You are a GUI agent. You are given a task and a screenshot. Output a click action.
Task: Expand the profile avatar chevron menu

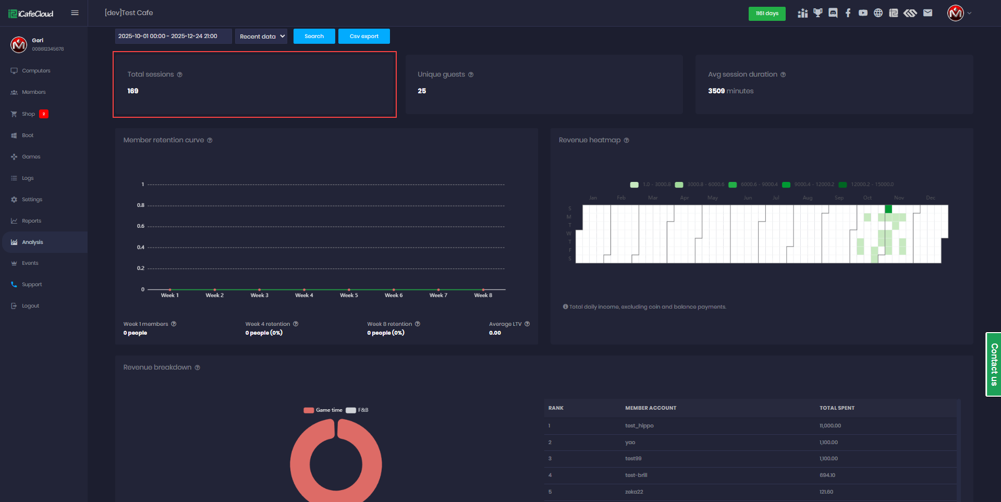point(969,13)
